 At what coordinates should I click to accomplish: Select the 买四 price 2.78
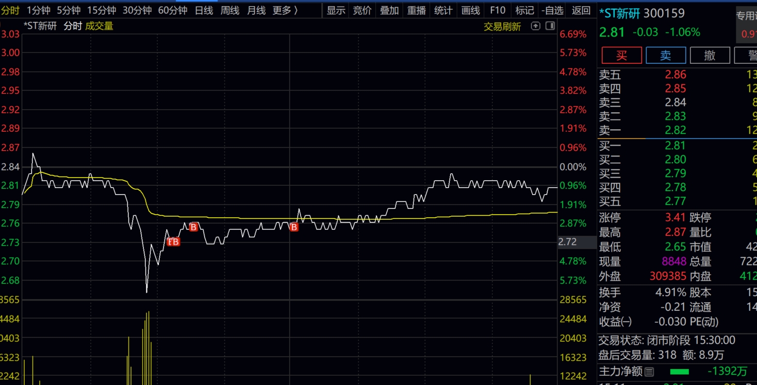click(x=676, y=187)
